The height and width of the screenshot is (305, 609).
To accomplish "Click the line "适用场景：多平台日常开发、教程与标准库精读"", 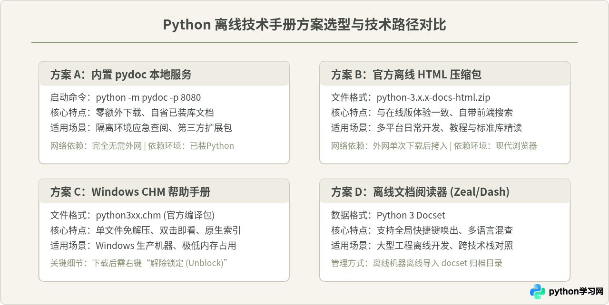I will point(427,128).
